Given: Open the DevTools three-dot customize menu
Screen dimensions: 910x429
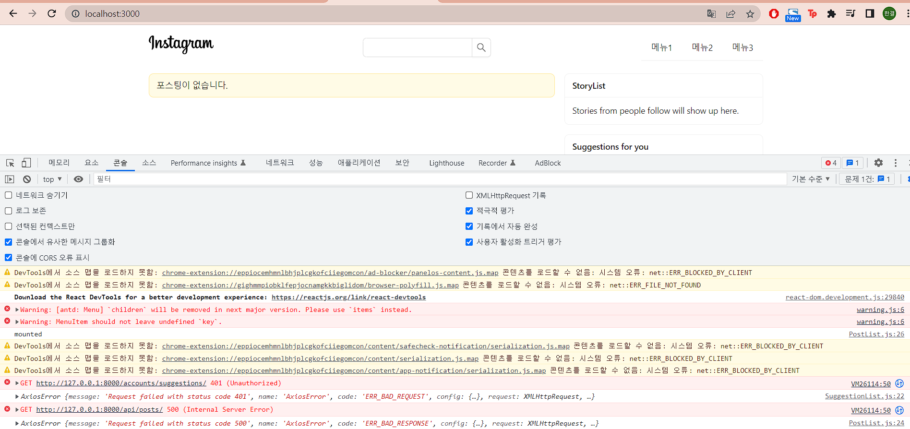Looking at the screenshot, I should 895,163.
